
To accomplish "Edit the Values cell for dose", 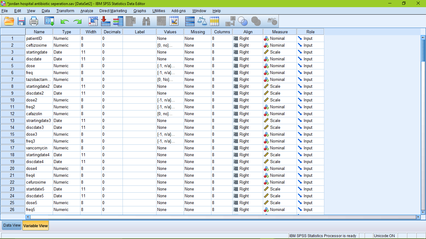I will tap(170, 66).
